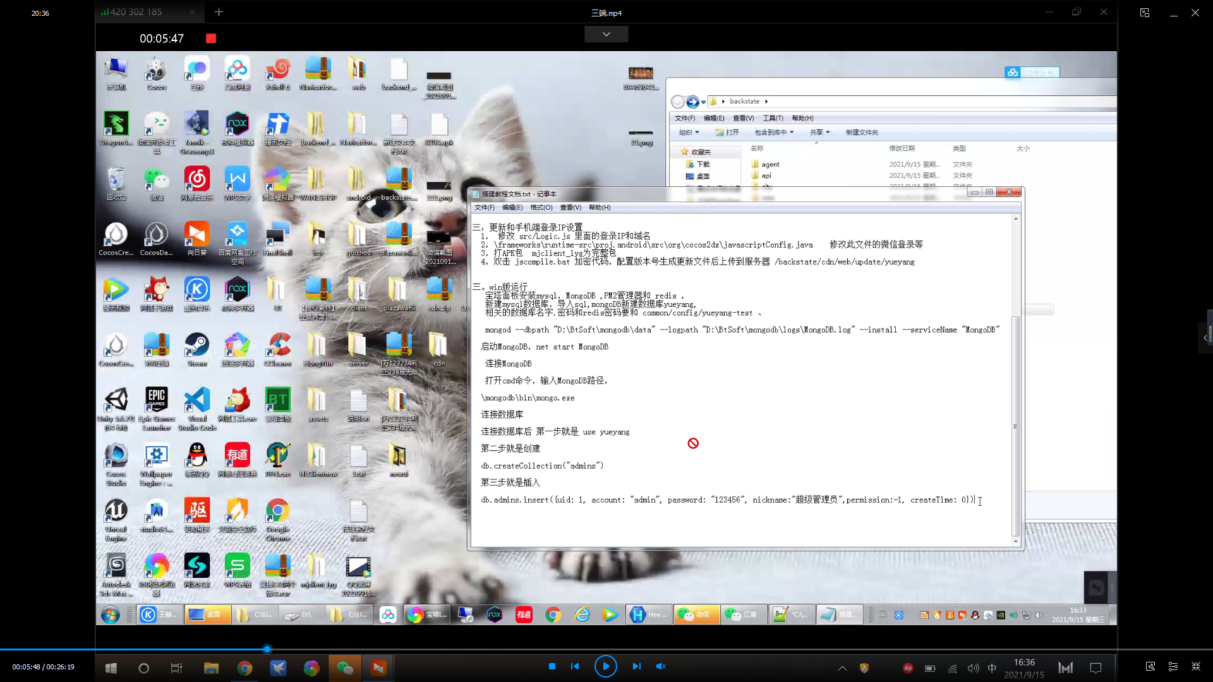Open Help menu in Notepad

tap(600, 207)
